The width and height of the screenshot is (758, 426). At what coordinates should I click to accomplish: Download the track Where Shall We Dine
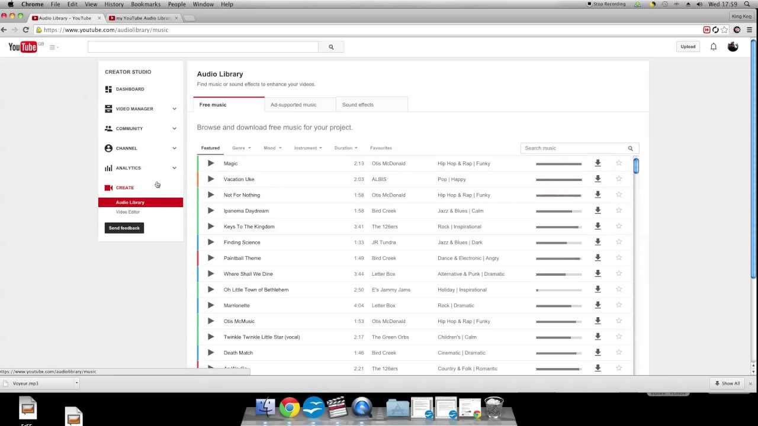598,273
